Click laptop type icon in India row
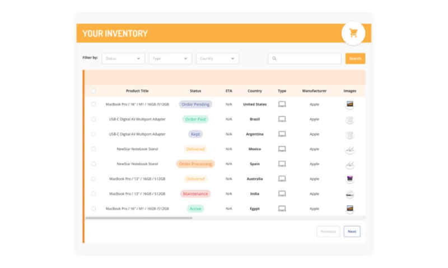Viewport: 448px width, 268px height. point(282,194)
